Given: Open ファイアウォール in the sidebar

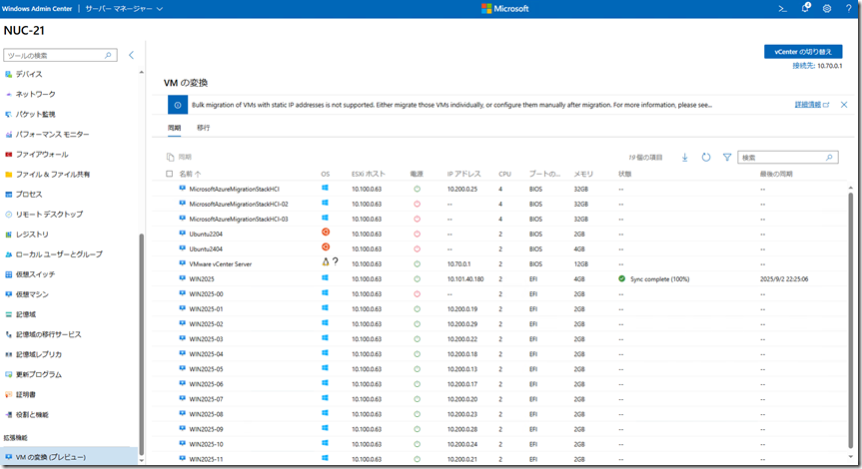Looking at the screenshot, I should tap(42, 155).
